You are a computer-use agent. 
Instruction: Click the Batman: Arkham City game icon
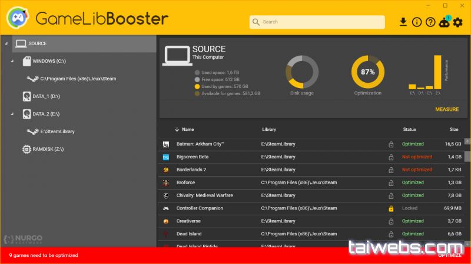click(166, 144)
